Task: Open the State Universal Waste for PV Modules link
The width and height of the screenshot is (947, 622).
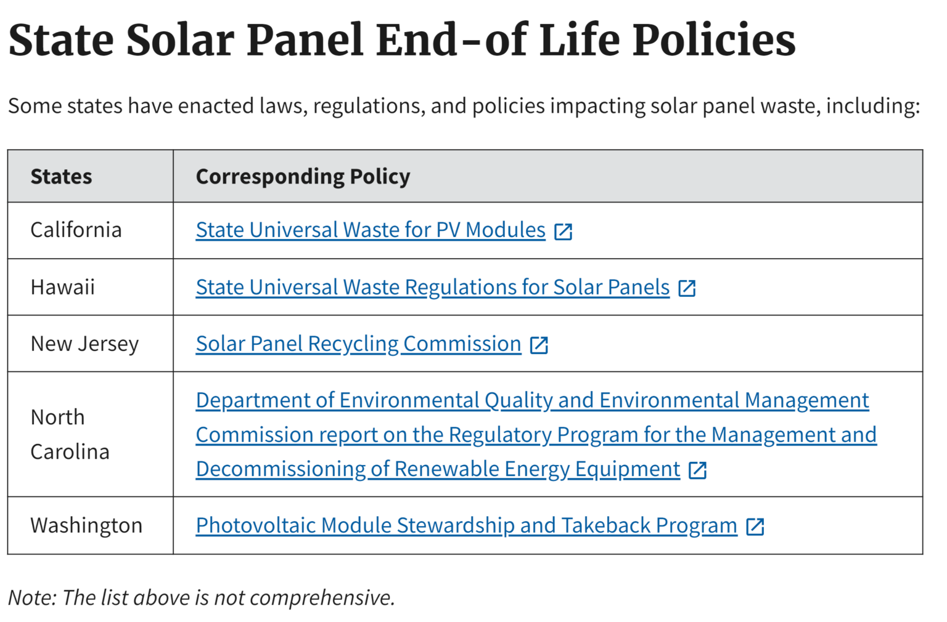Action: (369, 230)
